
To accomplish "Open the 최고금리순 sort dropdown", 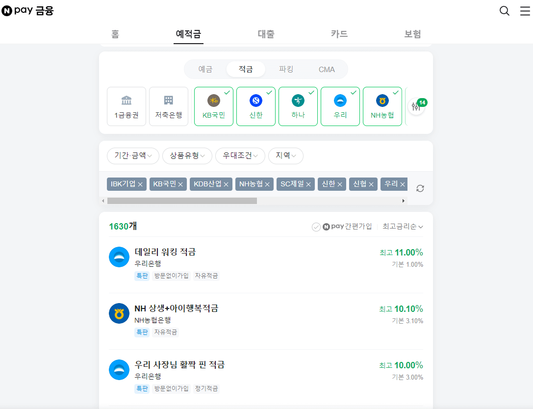I will tap(402, 227).
